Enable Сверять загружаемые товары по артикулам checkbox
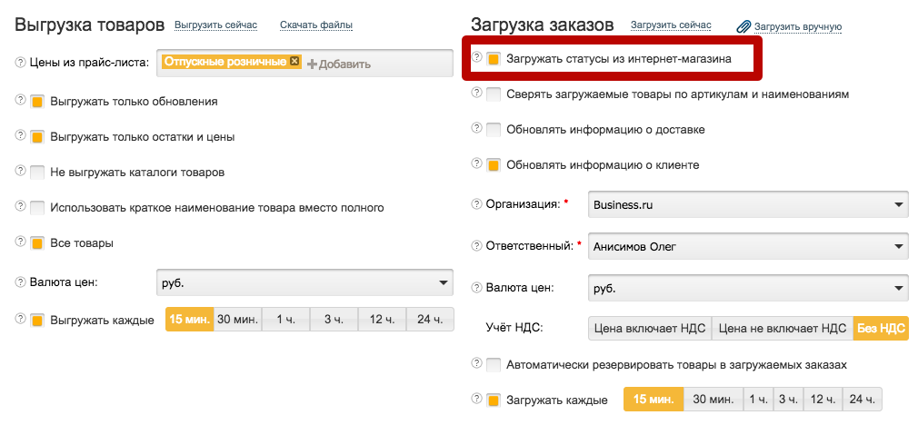Screen dimensions: 918x425 tap(494, 94)
